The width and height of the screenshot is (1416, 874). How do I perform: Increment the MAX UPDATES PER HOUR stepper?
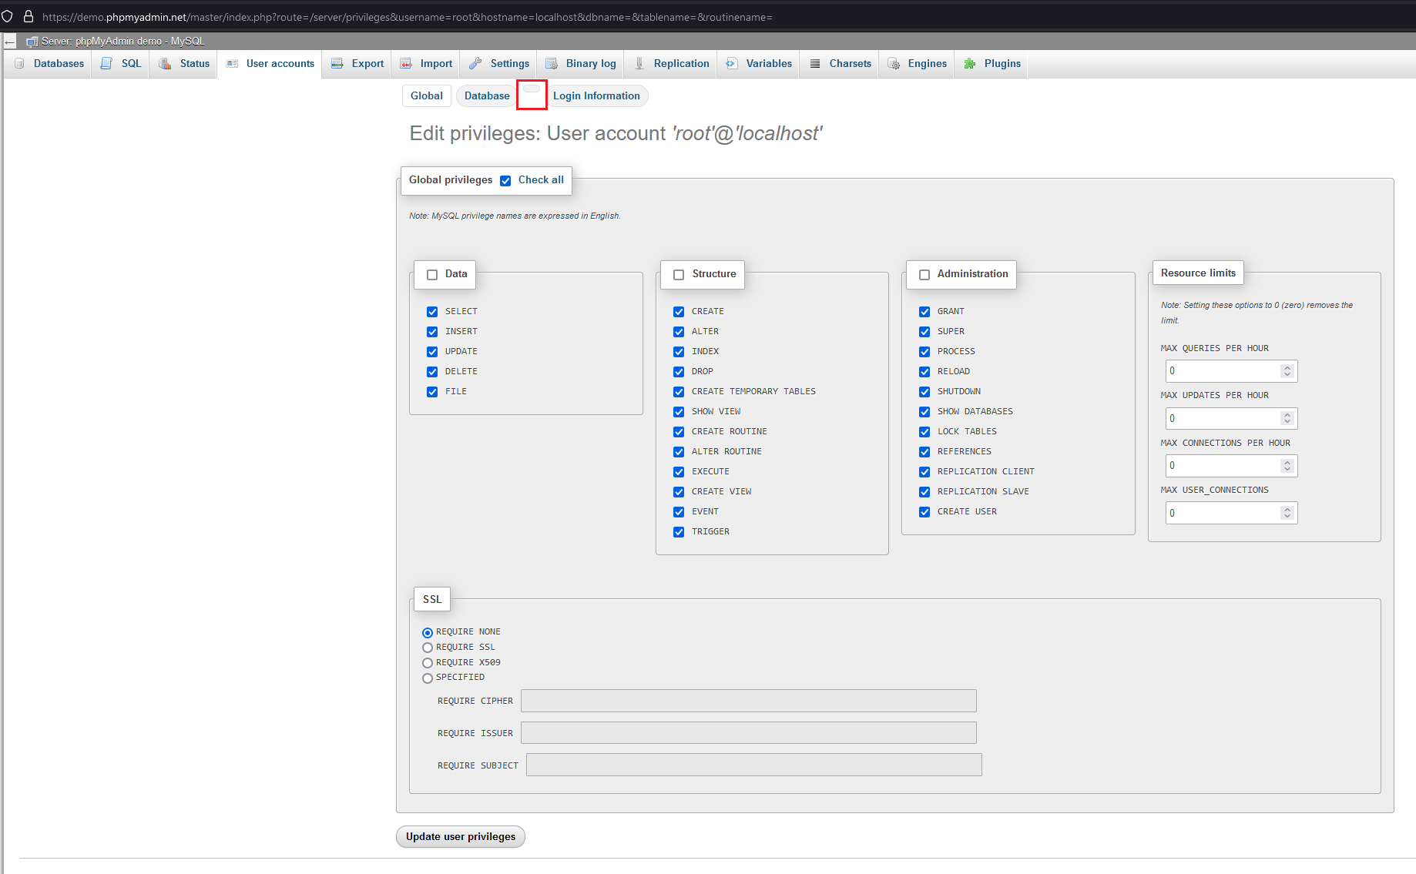[x=1287, y=414]
